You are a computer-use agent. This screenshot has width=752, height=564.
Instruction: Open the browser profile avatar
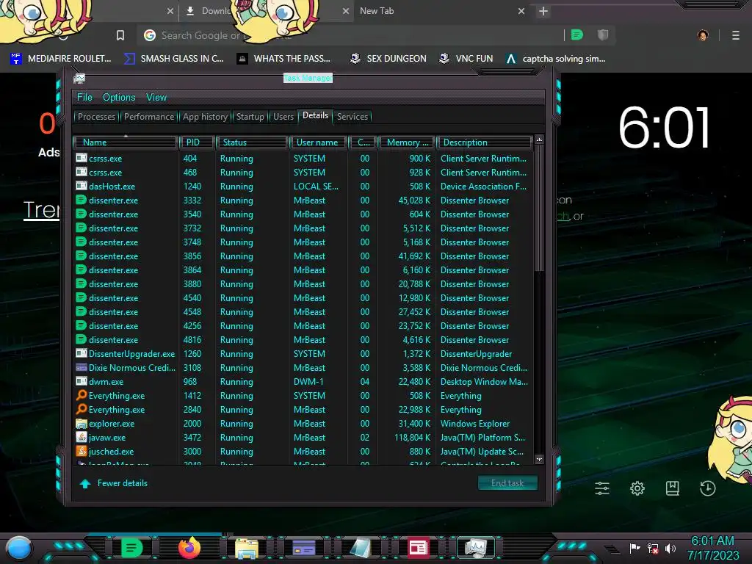[703, 35]
